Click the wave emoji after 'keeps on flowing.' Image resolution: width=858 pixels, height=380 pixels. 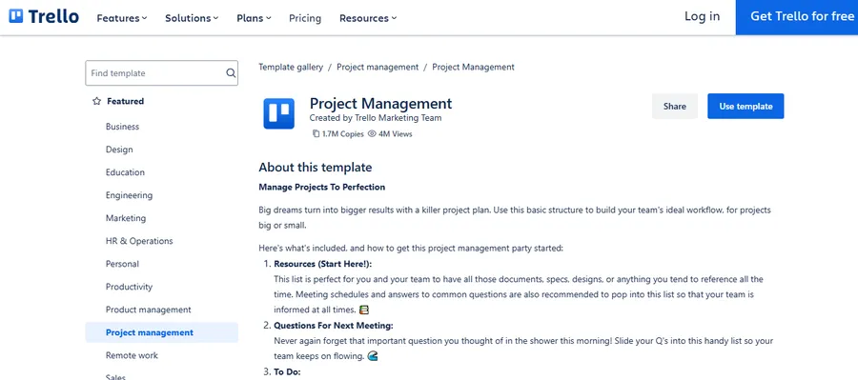373,356
